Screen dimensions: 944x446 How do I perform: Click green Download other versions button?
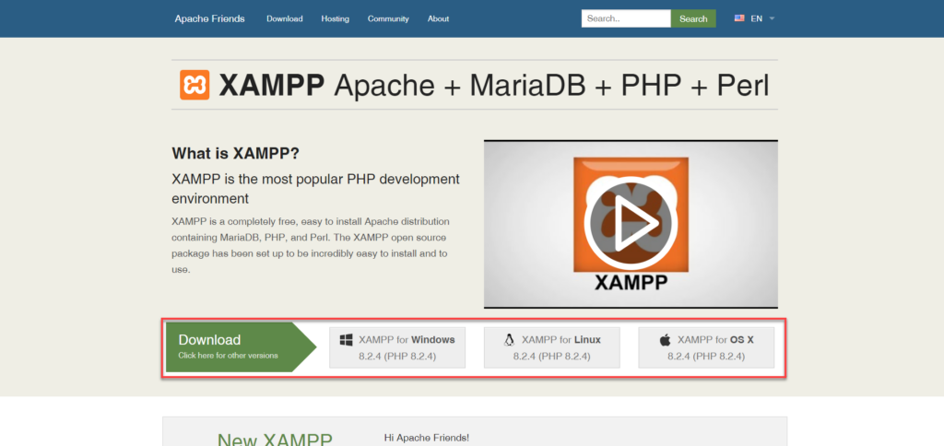(x=242, y=346)
